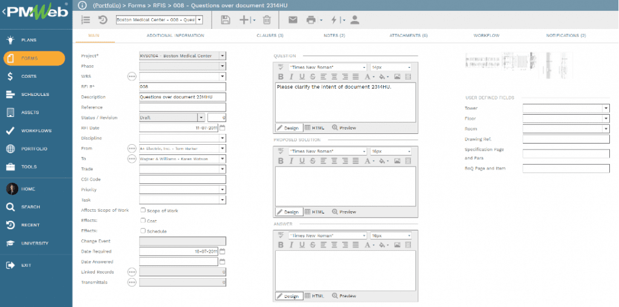This screenshot has height=307, width=619.
Task: Open font color picker in Question editor
Action: [x=369, y=77]
